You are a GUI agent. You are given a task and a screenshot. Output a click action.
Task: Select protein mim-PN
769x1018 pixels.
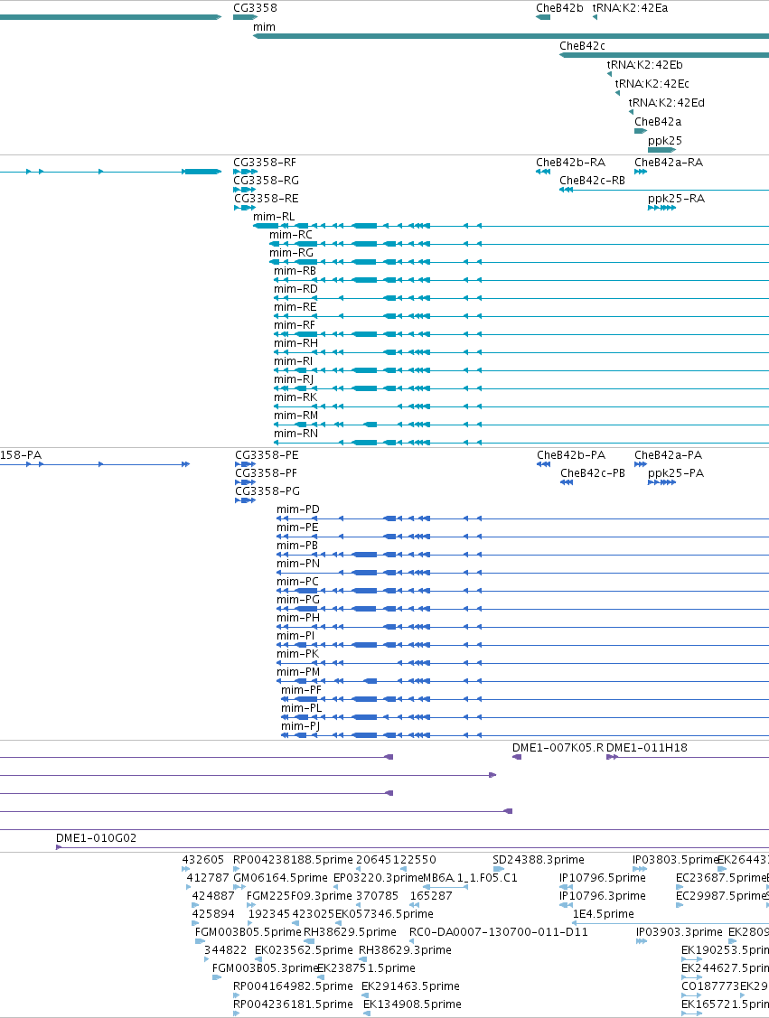298,564
